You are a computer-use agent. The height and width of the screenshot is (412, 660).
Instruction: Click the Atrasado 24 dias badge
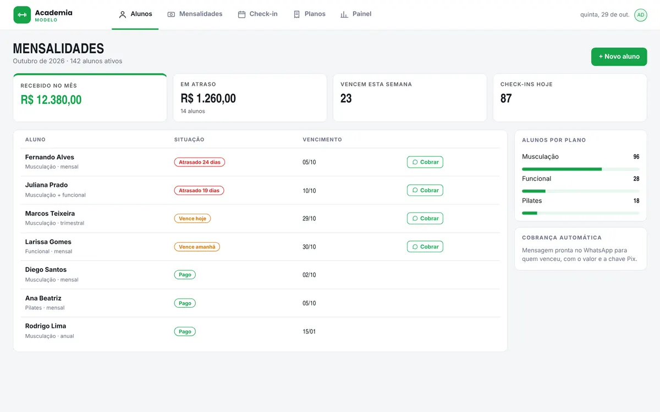tap(200, 162)
